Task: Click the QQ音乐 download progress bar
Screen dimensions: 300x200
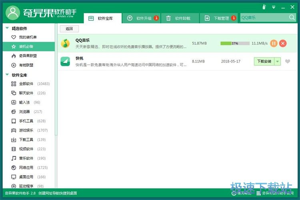Action: pyautogui.click(x=235, y=43)
